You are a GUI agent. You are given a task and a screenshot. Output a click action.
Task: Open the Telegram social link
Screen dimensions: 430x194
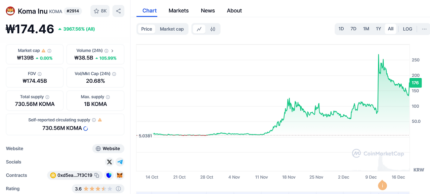(120, 162)
